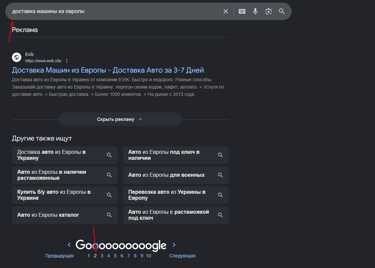375x268 pixels.
Task: Open three-dot menu next to evik.site
Action: 67,61
